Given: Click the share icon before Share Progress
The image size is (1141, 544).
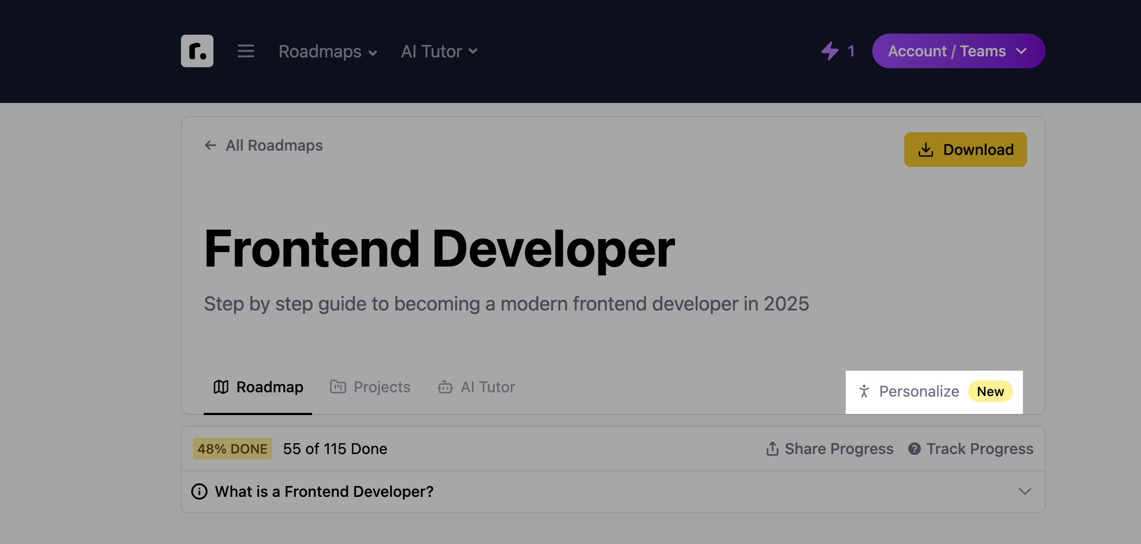Looking at the screenshot, I should coord(773,449).
